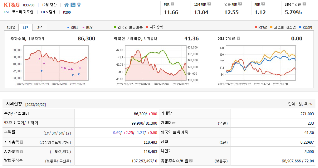Click the phone contact icon next to KT&G
Screen dimensions: 318x168
(73, 5)
